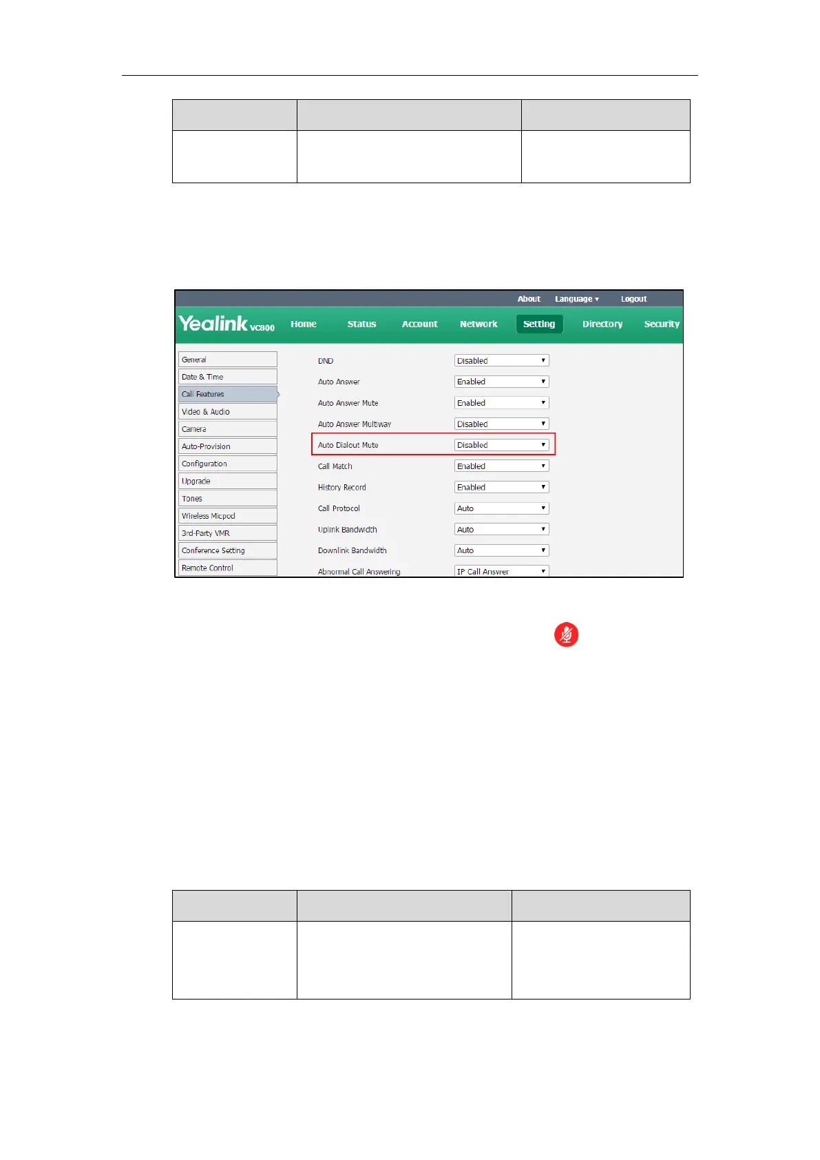Click the History Record label

point(341,488)
